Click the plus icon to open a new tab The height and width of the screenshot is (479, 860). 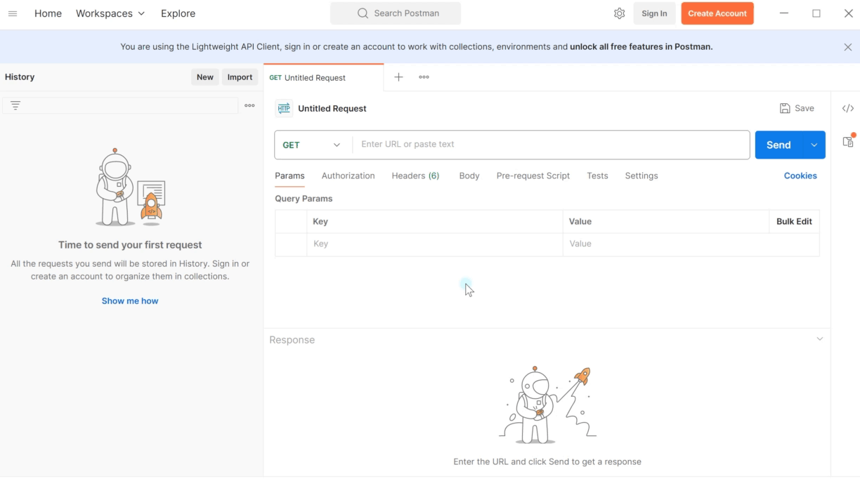(398, 77)
